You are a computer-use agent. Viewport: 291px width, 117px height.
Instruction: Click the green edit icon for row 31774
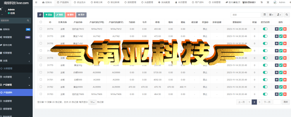pos(281,29)
